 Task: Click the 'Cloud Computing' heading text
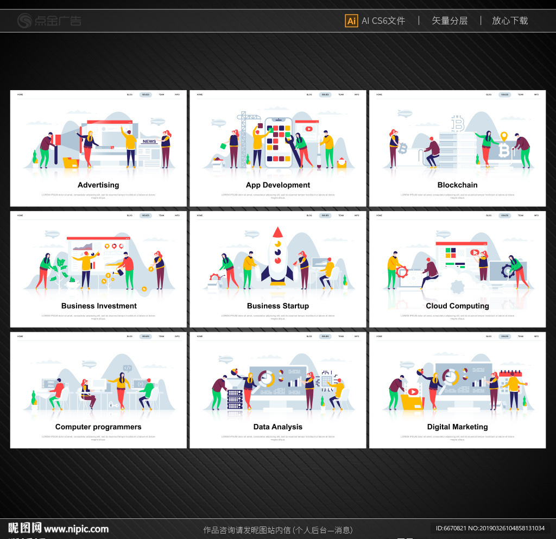point(457,306)
